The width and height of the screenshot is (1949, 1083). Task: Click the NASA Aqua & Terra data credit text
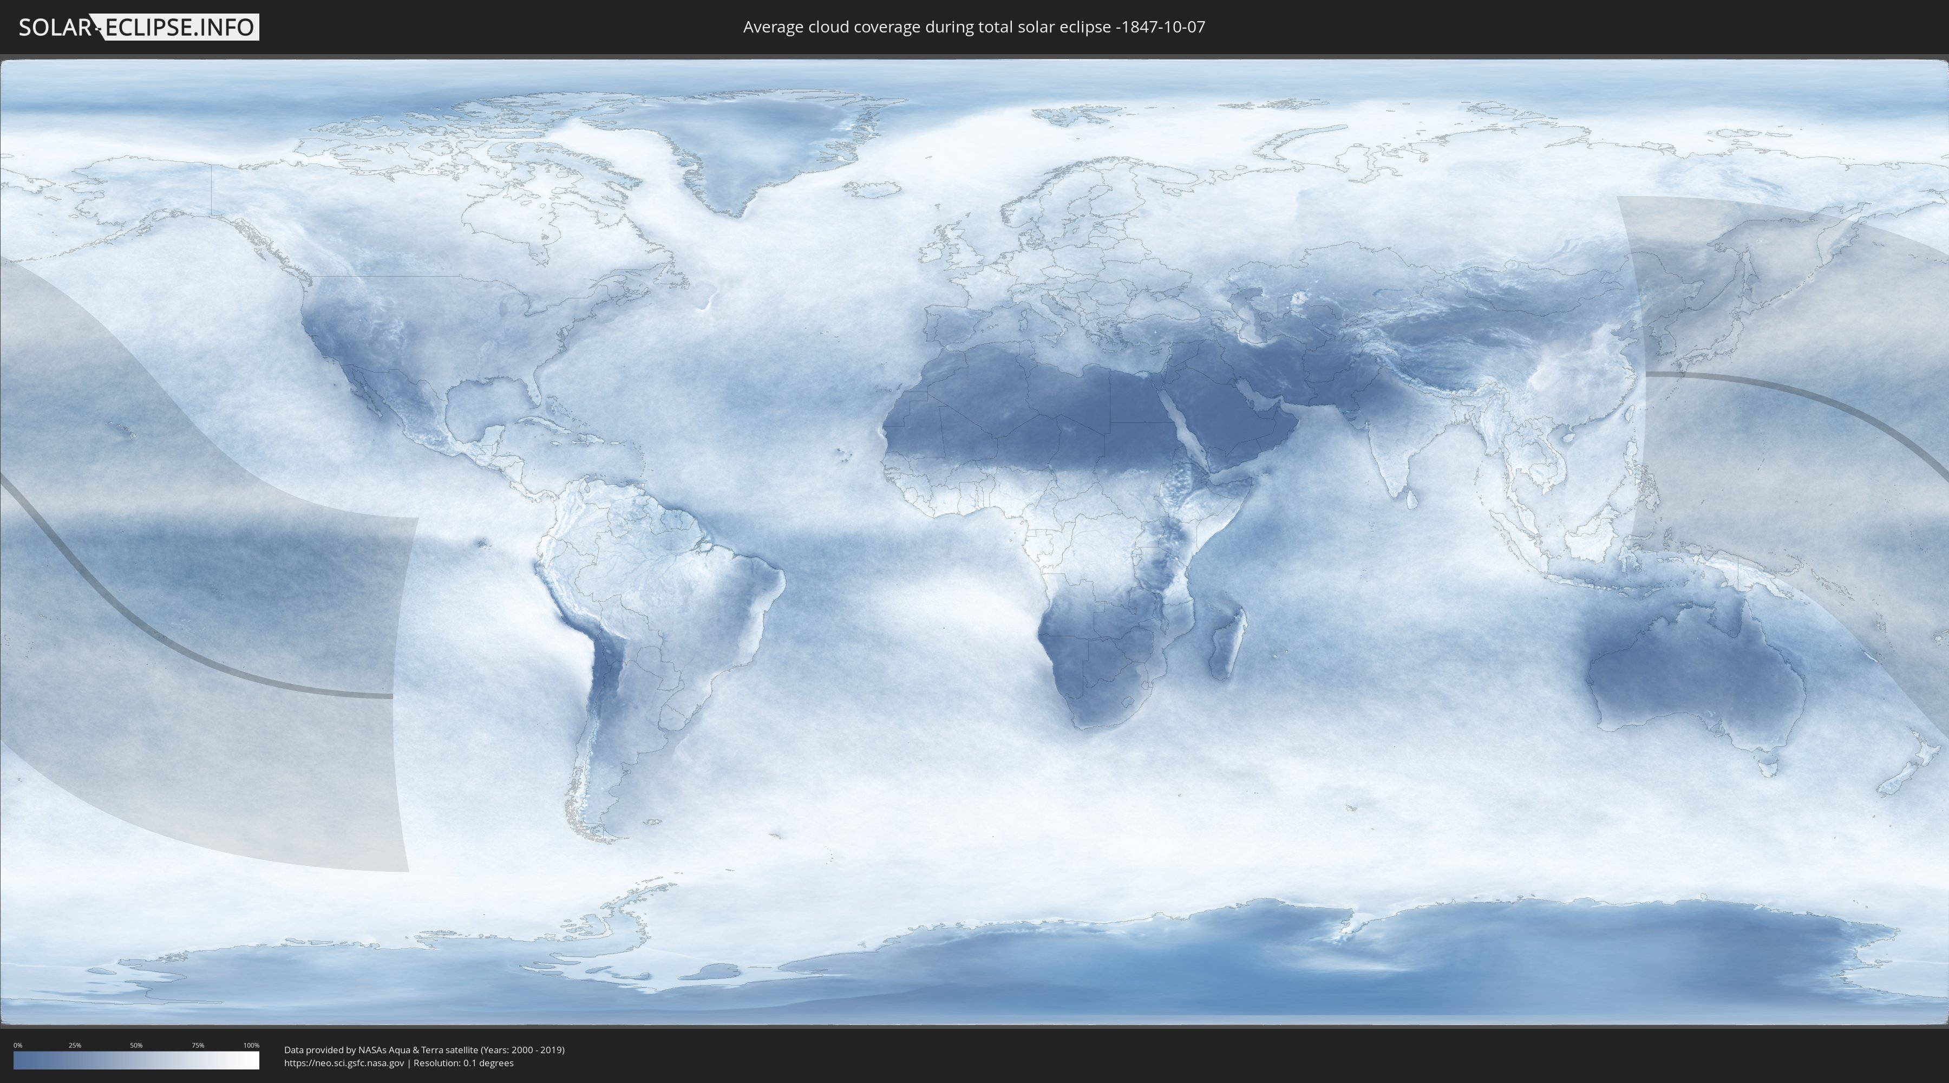tap(424, 1050)
